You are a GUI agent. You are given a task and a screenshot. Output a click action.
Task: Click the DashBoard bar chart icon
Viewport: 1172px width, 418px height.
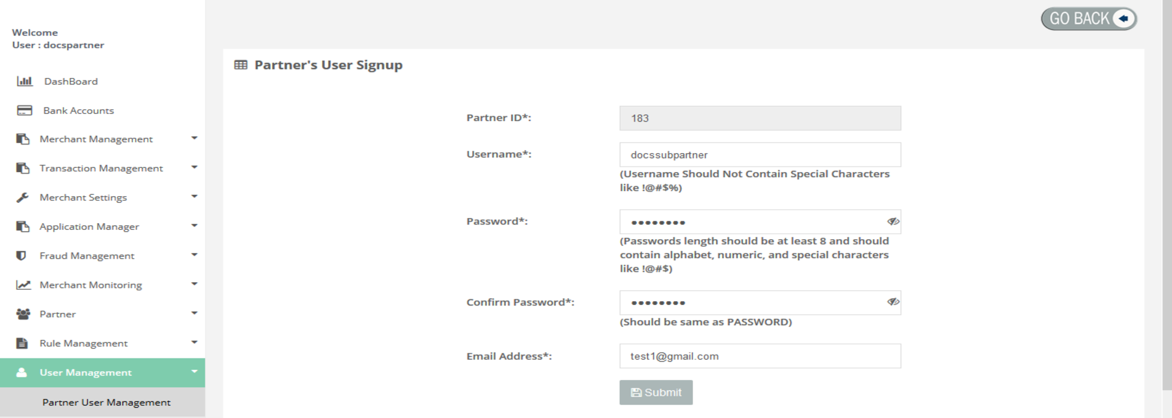coord(25,81)
